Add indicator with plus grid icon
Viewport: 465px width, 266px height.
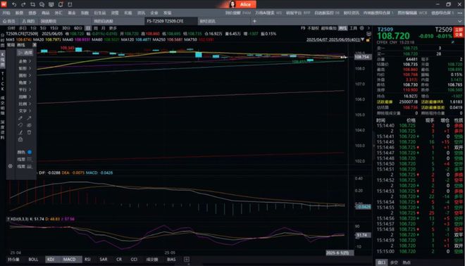click(186, 259)
